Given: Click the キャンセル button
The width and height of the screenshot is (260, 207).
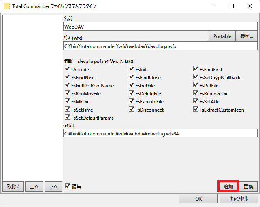Looking at the screenshot, I should (x=239, y=199).
